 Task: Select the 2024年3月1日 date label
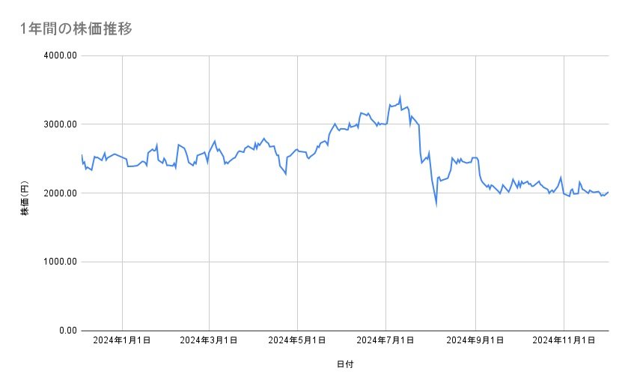coord(210,340)
